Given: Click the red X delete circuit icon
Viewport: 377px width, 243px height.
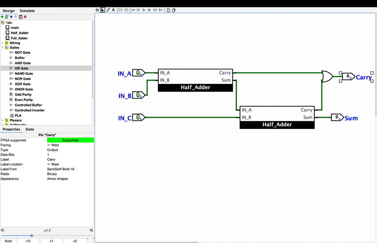Looking at the screenshot, I should coord(25,17).
